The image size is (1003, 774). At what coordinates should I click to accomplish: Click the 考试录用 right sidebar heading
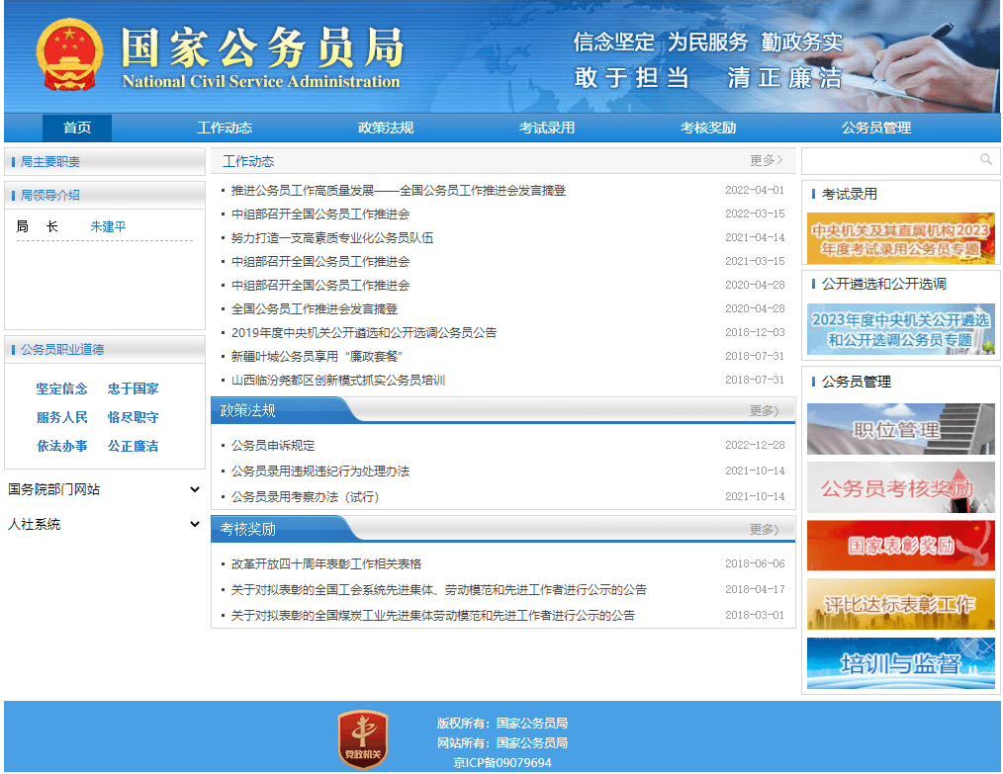point(849,194)
